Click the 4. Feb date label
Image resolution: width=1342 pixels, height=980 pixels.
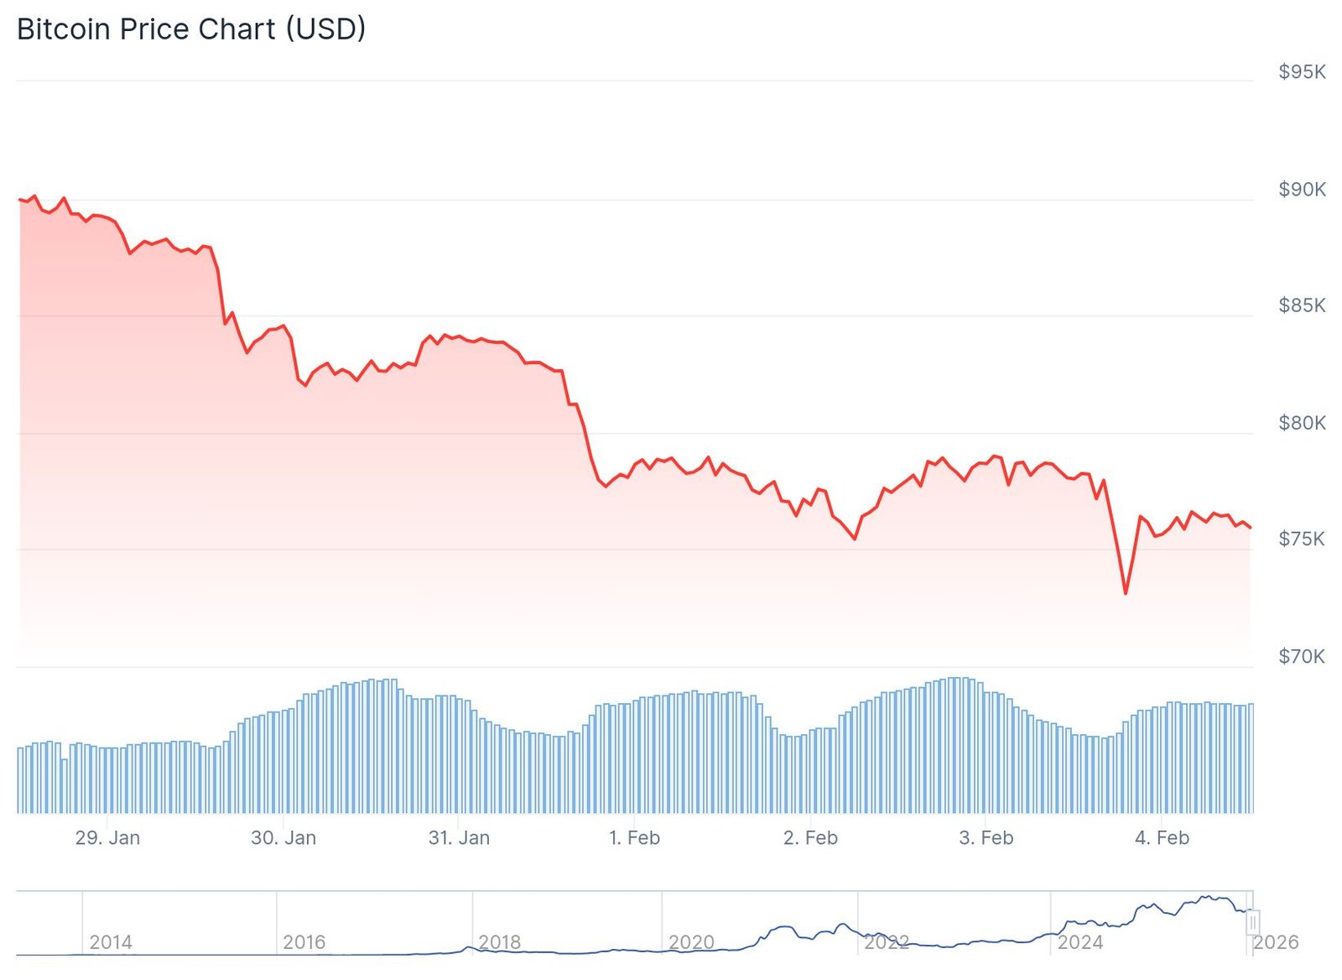point(1162,837)
